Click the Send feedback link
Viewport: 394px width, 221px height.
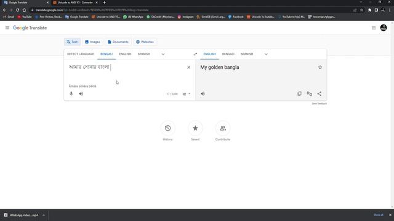point(319,104)
